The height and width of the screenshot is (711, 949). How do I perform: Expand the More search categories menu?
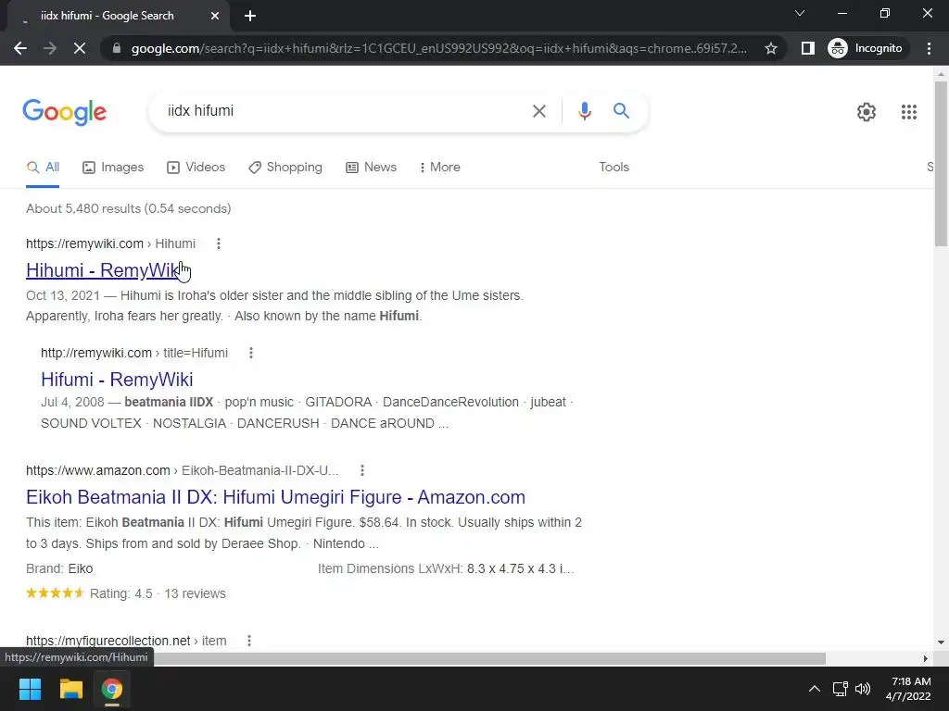(x=440, y=168)
